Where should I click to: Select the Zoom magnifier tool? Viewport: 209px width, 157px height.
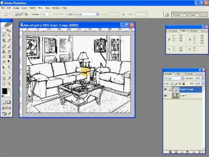point(9,83)
